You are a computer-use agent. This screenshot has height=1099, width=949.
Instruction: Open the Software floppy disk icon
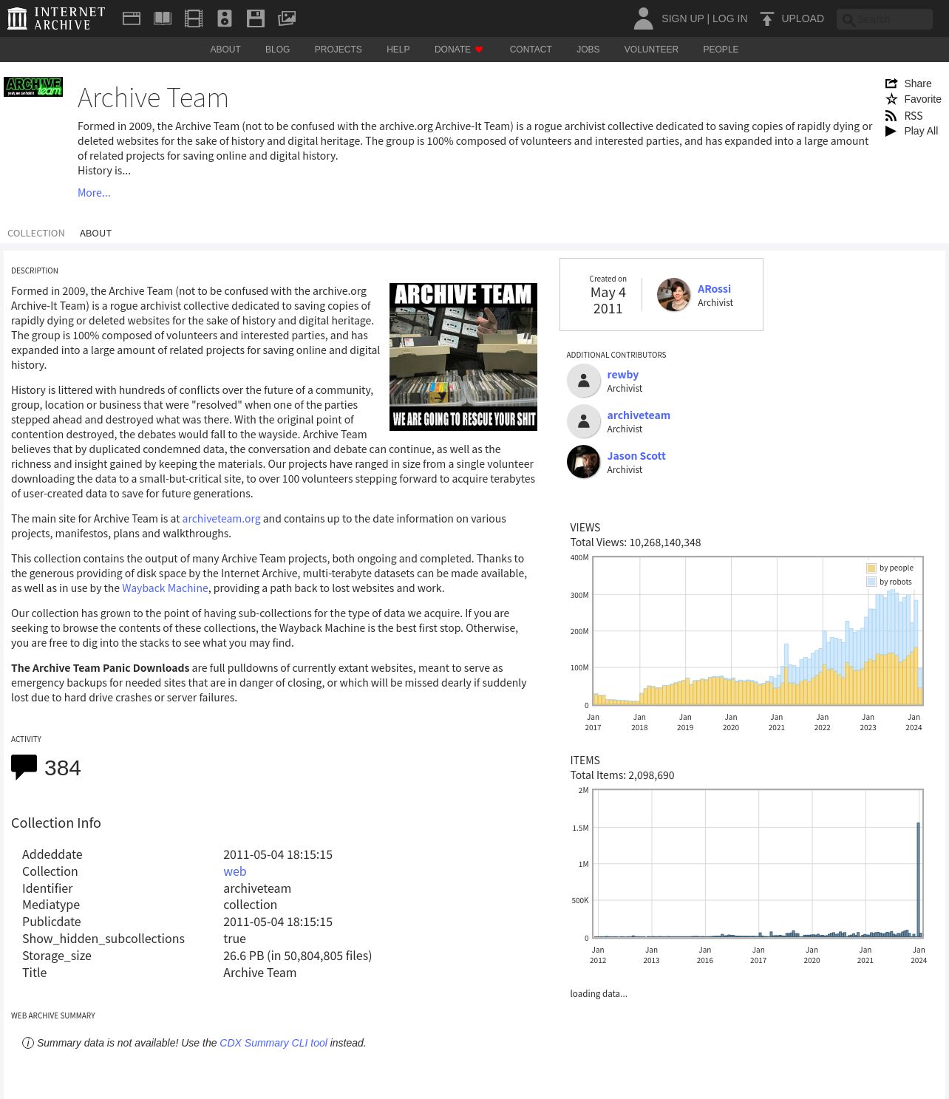[x=256, y=18]
